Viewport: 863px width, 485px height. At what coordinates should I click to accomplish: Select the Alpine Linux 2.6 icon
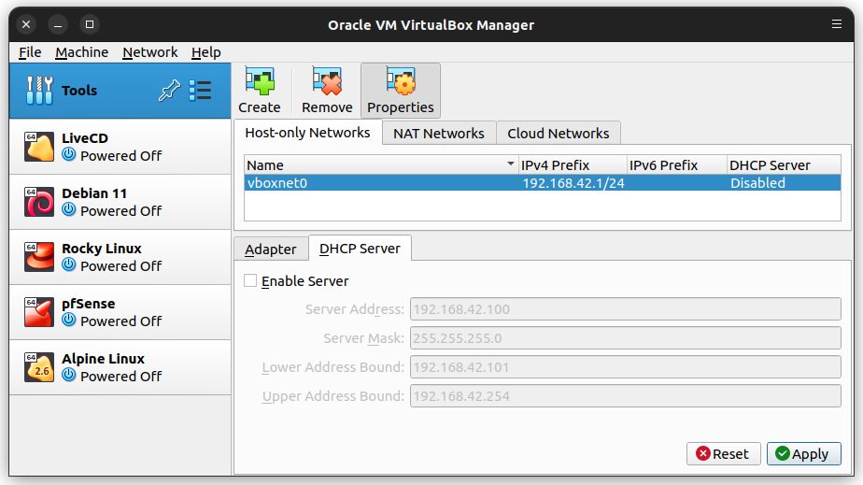click(x=39, y=366)
